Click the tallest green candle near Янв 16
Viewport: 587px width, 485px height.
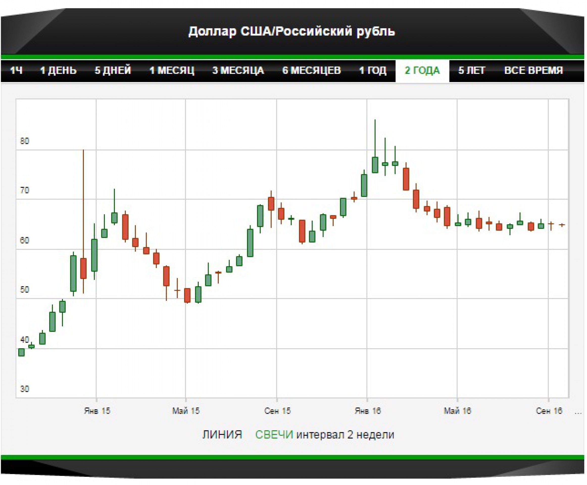(x=375, y=165)
